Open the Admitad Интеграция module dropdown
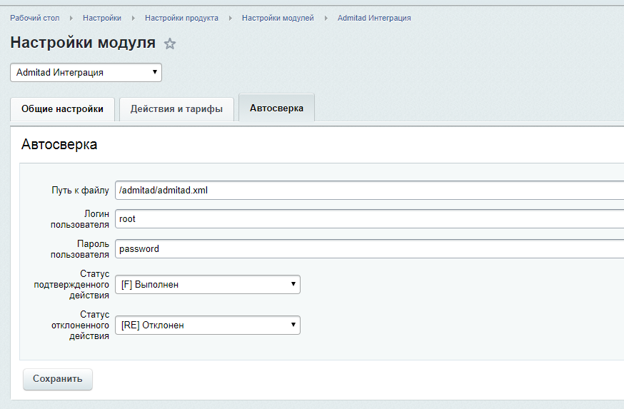The image size is (624, 409). 86,73
